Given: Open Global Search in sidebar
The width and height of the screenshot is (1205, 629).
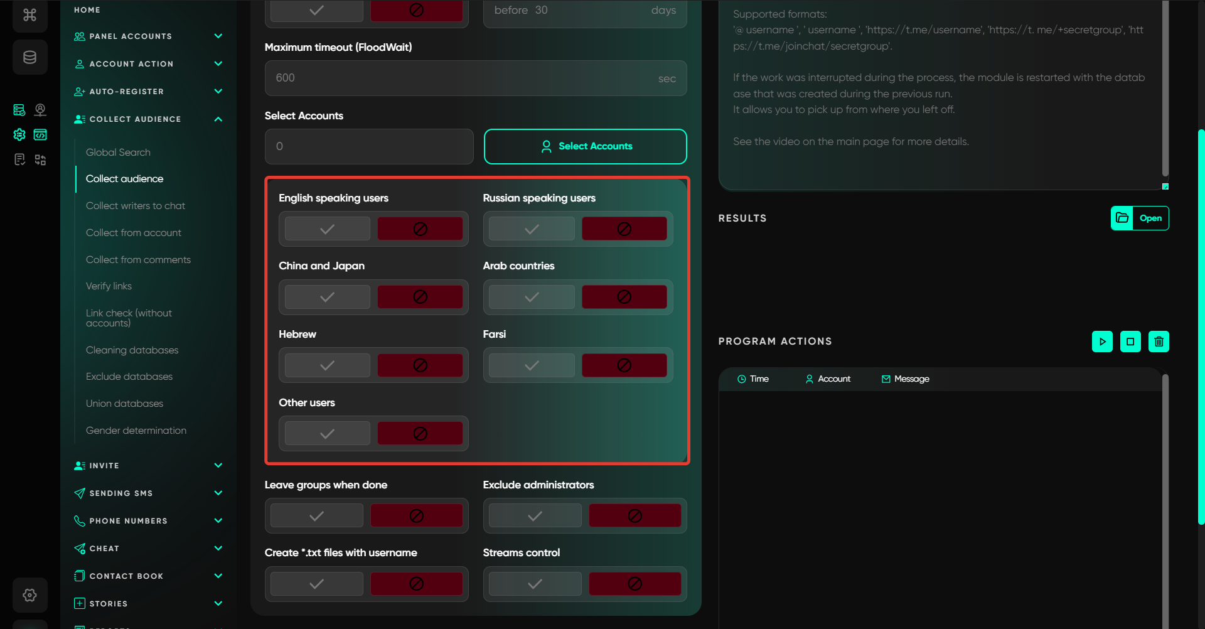Looking at the screenshot, I should (x=118, y=153).
